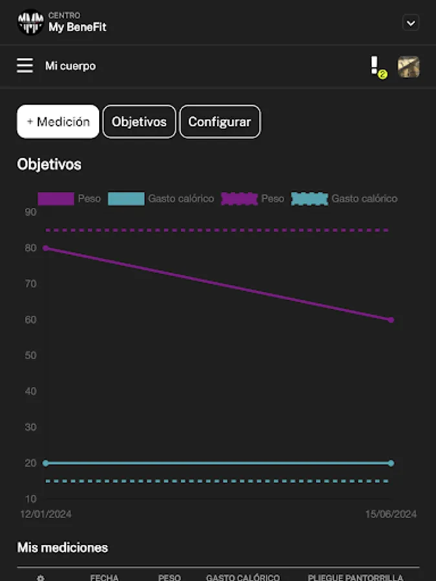Click the dashed purple Peso legend marker
The image size is (436, 581).
[238, 199]
